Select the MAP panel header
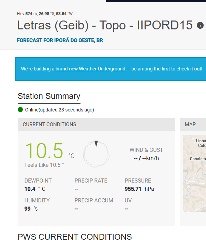The width and height of the screenshot is (206, 240). 190,124
